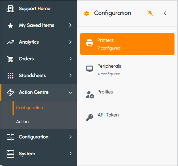
Task: Click the printer icon on Printers card
Action: (x=90, y=43)
